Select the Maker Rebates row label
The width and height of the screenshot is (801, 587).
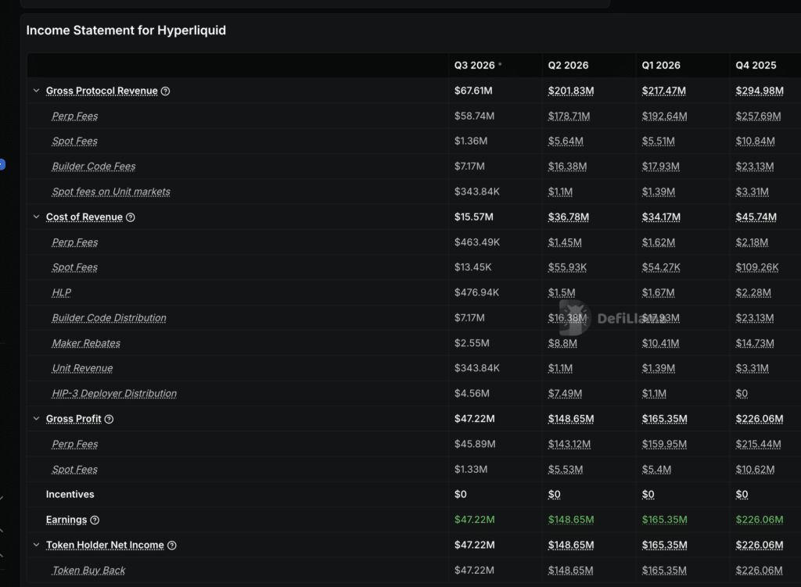point(86,343)
